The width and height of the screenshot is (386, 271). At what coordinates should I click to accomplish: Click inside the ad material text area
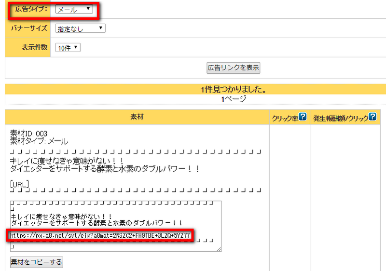[116, 215]
